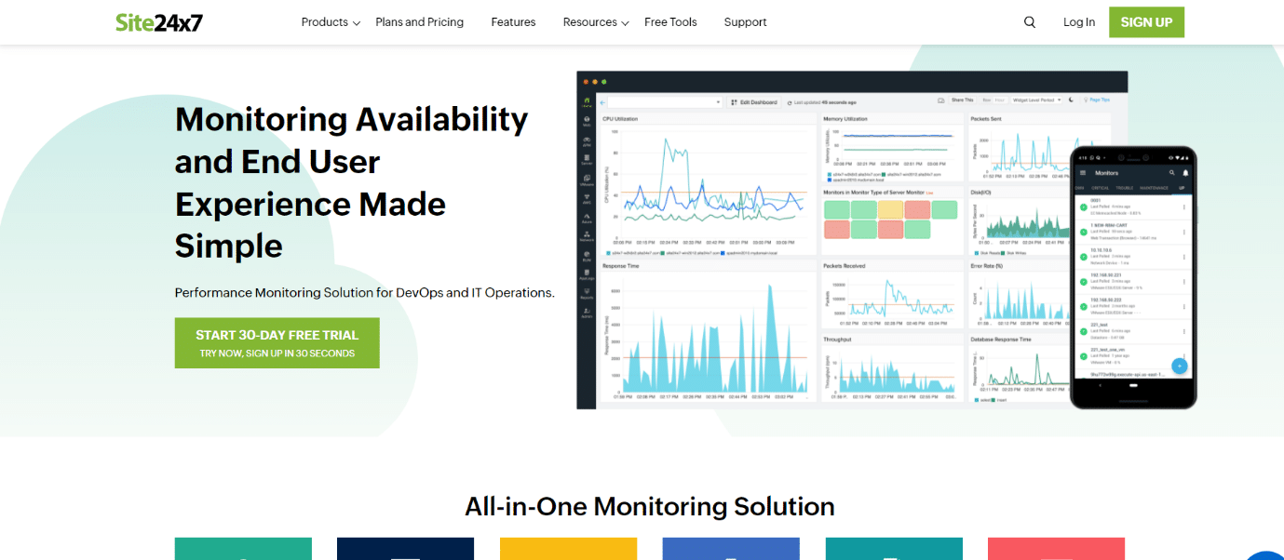1284x560 pixels.
Task: Click the Throughput chart in preview
Action: (x=892, y=367)
